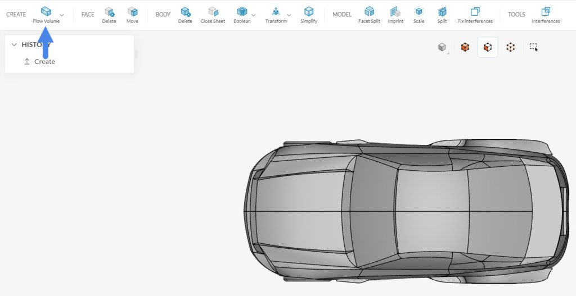This screenshot has width=576, height=296.
Task: Expand the Flow Volume dropdown arrow
Action: 62,15
